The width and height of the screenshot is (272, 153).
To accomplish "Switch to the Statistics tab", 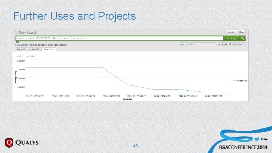I will [x=34, y=49].
